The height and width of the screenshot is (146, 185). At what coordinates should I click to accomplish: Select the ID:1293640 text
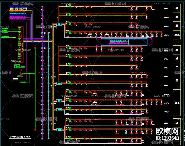point(167,138)
